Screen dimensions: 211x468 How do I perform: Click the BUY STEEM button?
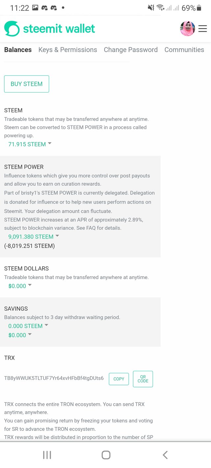coord(26,84)
